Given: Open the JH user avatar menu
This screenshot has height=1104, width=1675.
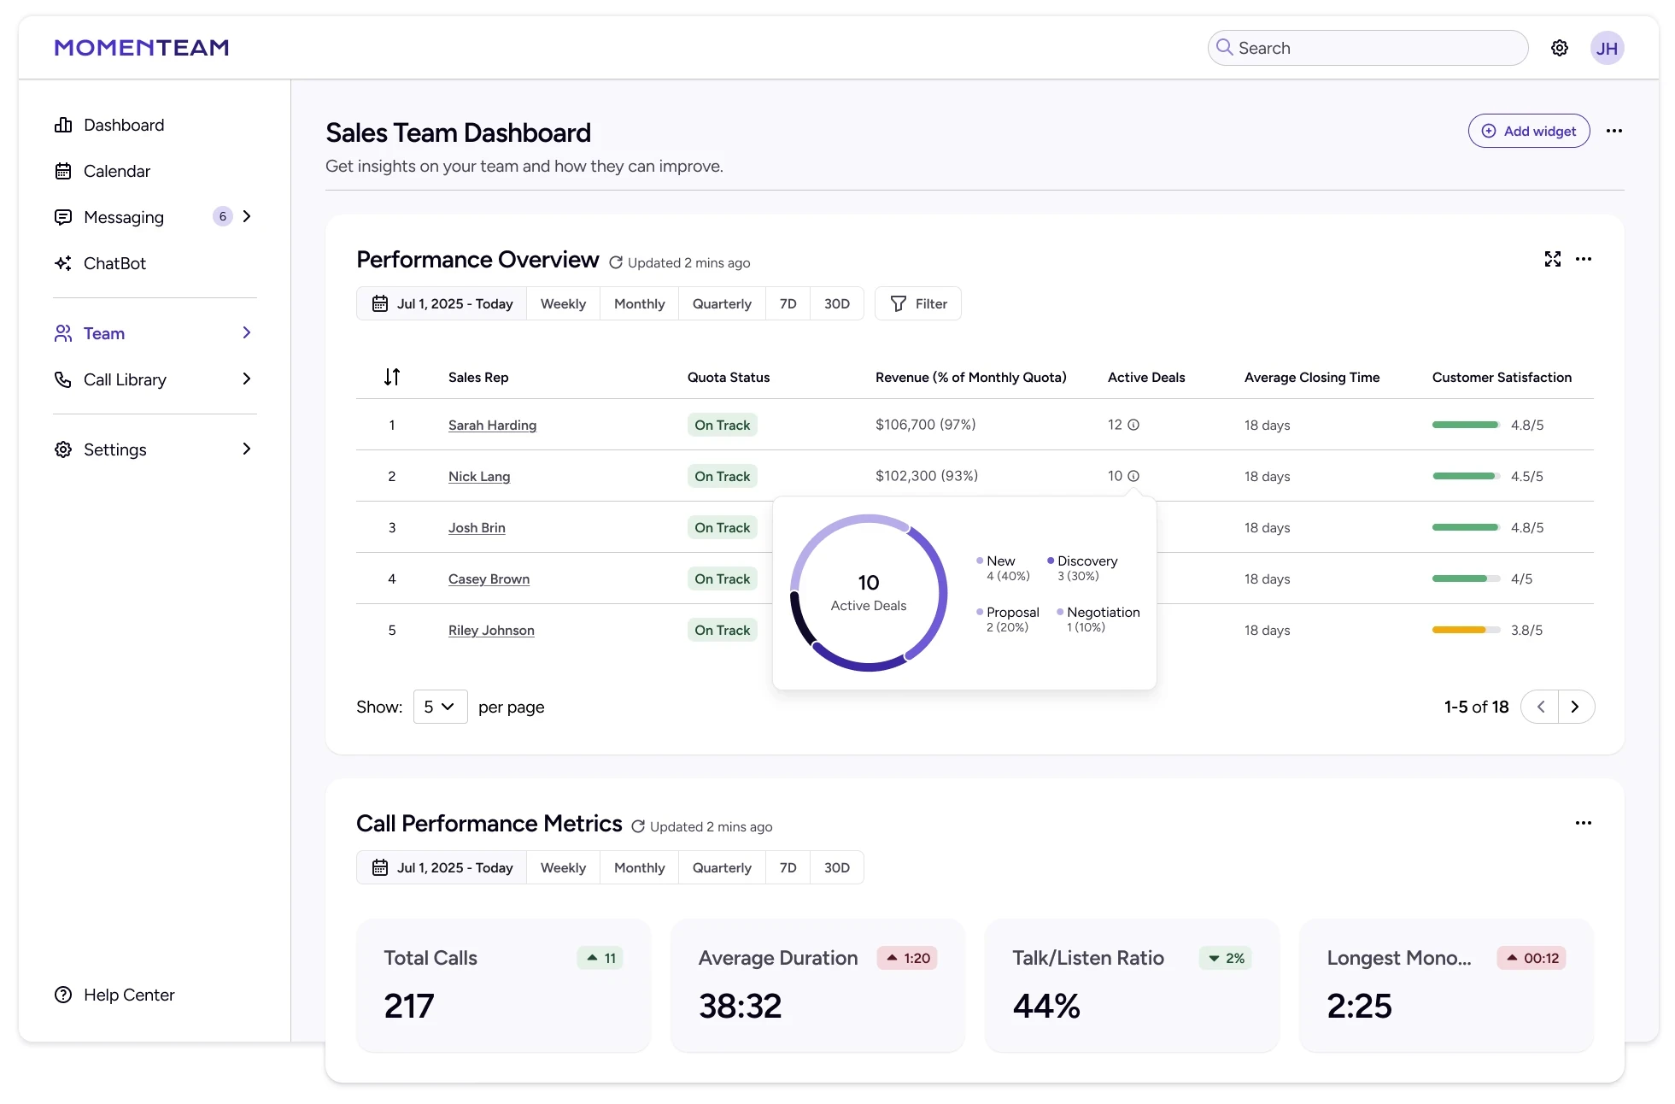Looking at the screenshot, I should [1606, 48].
